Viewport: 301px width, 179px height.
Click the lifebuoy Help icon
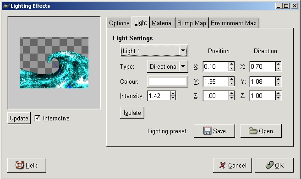(x=20, y=165)
